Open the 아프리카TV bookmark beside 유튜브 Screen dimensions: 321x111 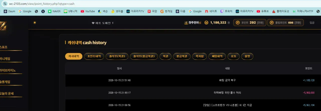coord(245,11)
